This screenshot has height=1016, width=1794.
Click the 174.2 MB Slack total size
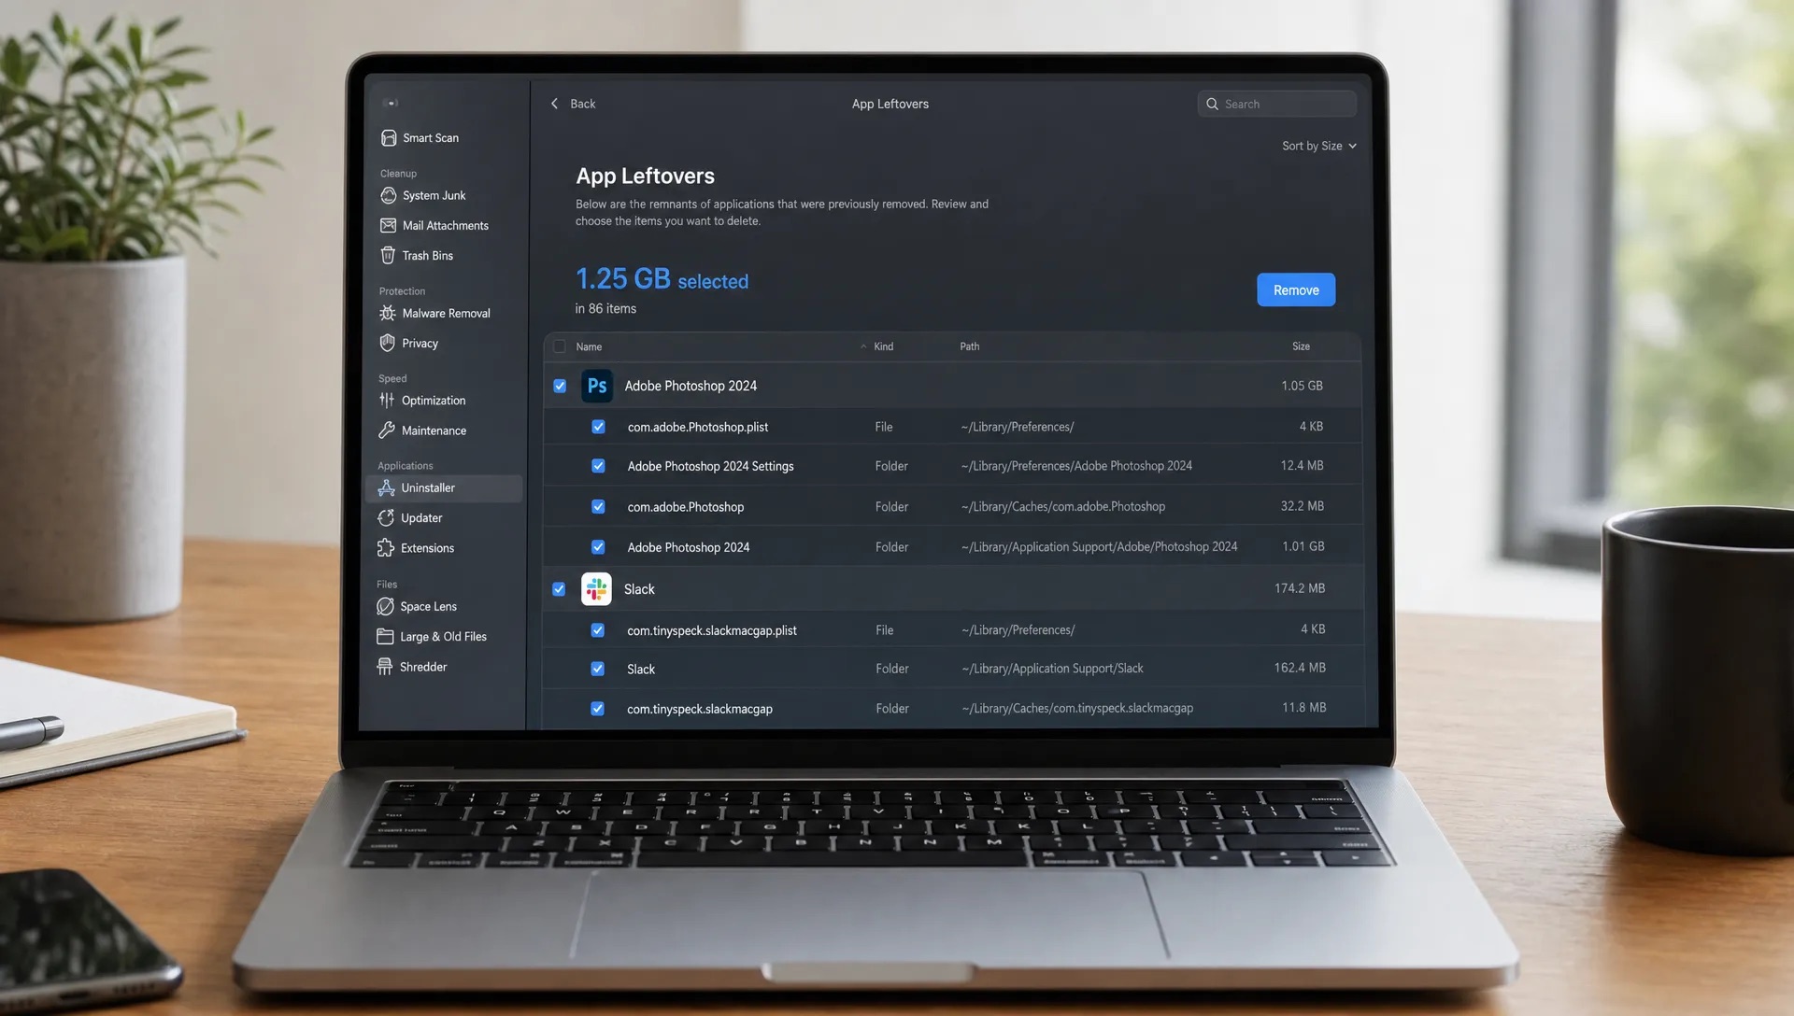pos(1300,588)
